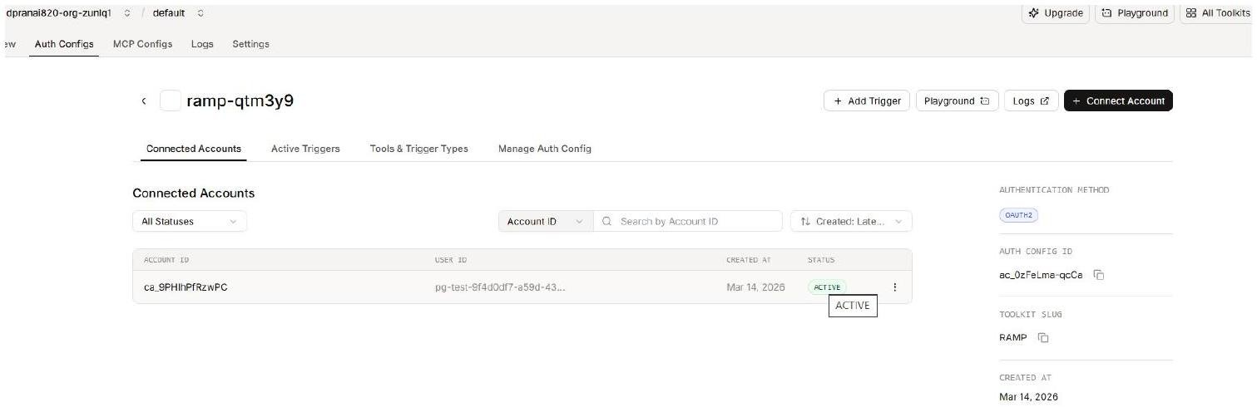This screenshot has width=1257, height=407.
Task: Focus the Search by Account ID field
Action: [688, 222]
